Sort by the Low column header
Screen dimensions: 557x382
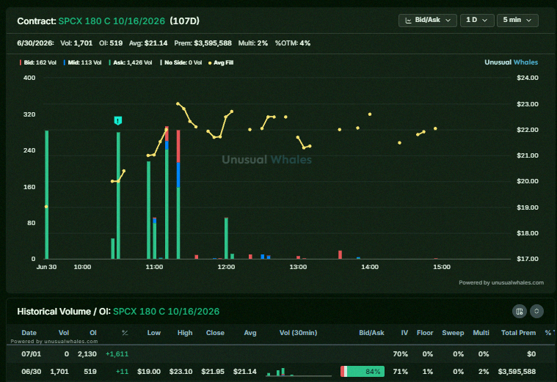(154, 333)
